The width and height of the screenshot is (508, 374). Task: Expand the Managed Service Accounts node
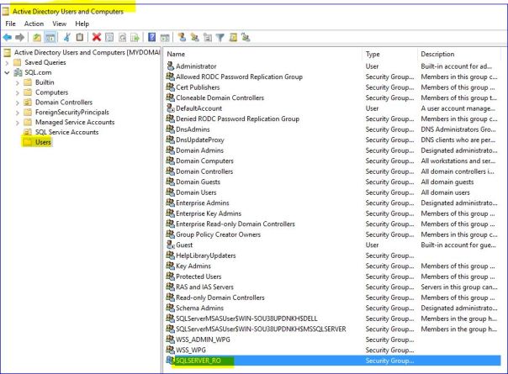(x=19, y=122)
